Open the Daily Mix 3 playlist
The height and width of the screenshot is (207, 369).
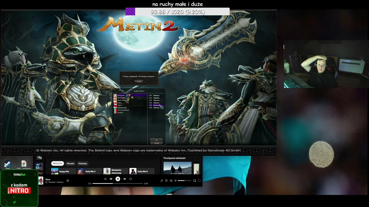[90, 171]
